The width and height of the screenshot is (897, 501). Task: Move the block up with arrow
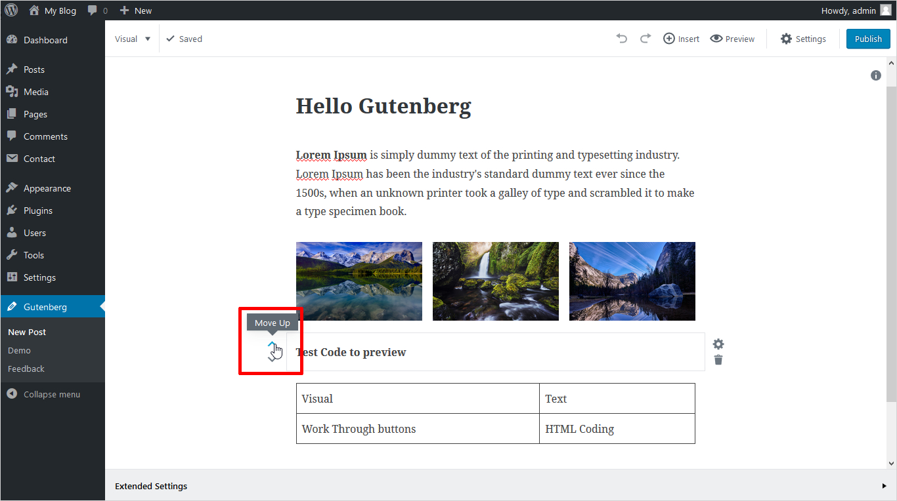click(272, 344)
